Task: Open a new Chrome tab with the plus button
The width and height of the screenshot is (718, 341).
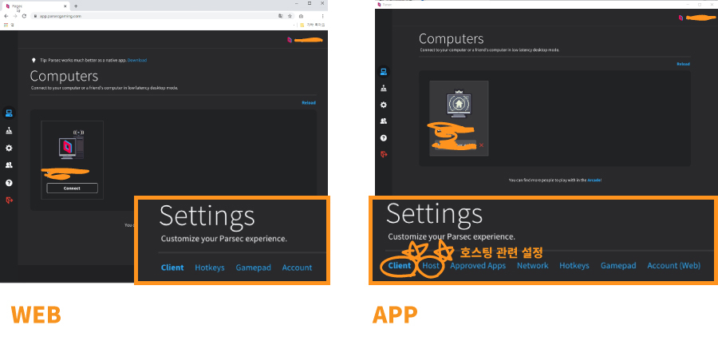Action: (76, 6)
